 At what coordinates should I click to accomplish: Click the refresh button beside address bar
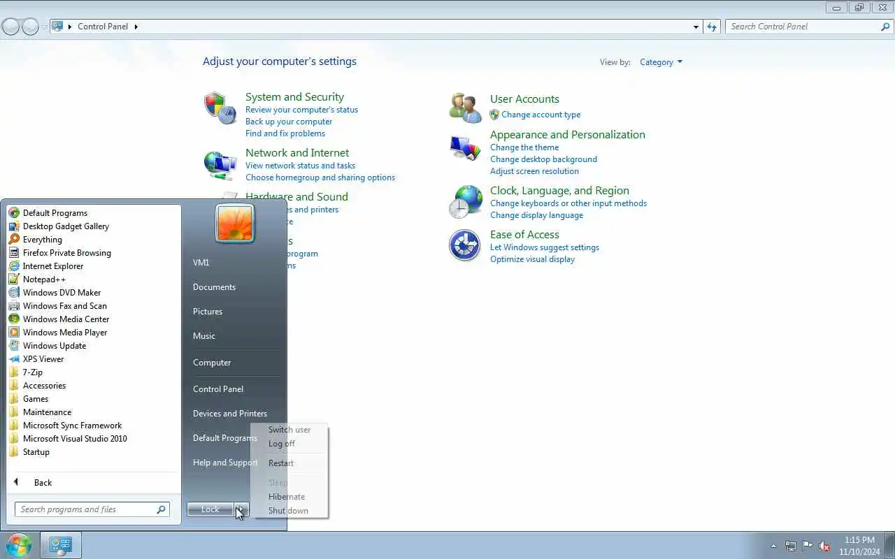(712, 27)
